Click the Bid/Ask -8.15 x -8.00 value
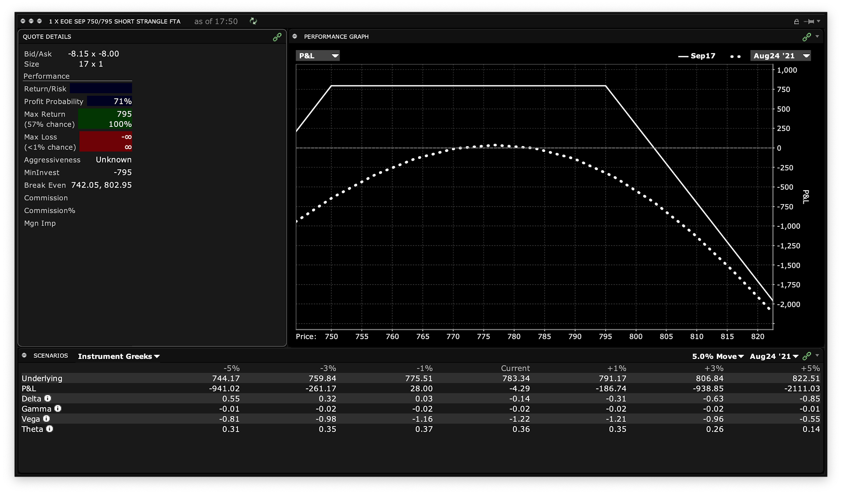 [93, 54]
